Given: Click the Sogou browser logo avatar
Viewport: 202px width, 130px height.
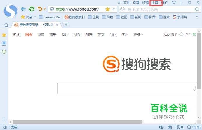Looking at the screenshot, I should (x=11, y=11).
